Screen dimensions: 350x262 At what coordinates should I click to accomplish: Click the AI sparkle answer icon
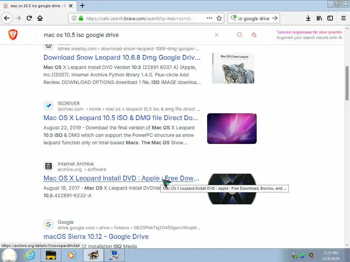click(254, 35)
